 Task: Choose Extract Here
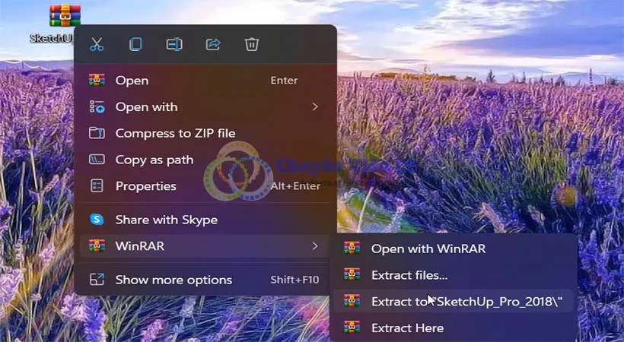click(407, 328)
